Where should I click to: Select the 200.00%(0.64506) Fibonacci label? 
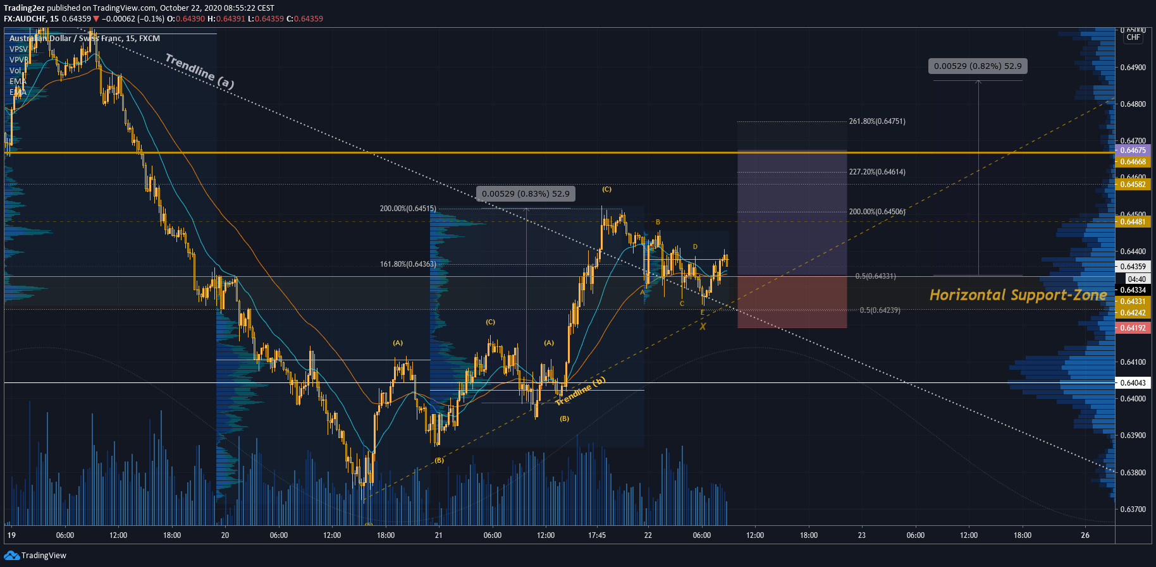click(x=877, y=212)
